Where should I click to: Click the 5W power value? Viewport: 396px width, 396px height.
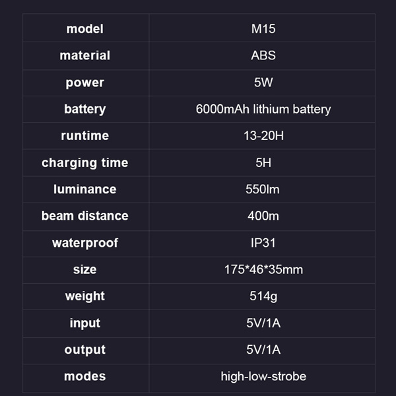pos(263,82)
